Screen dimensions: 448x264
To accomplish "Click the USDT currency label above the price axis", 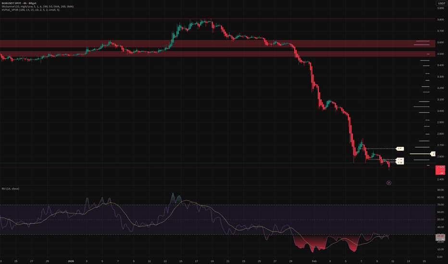I will (x=441, y=3).
